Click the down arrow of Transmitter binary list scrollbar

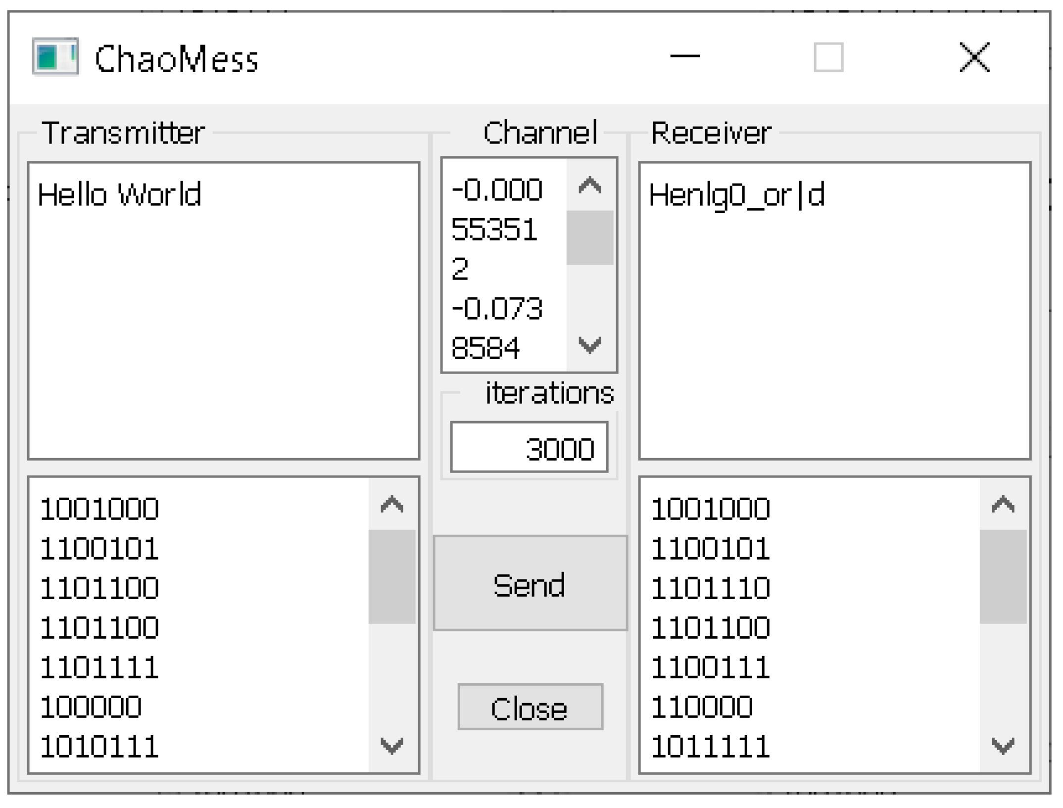392,746
